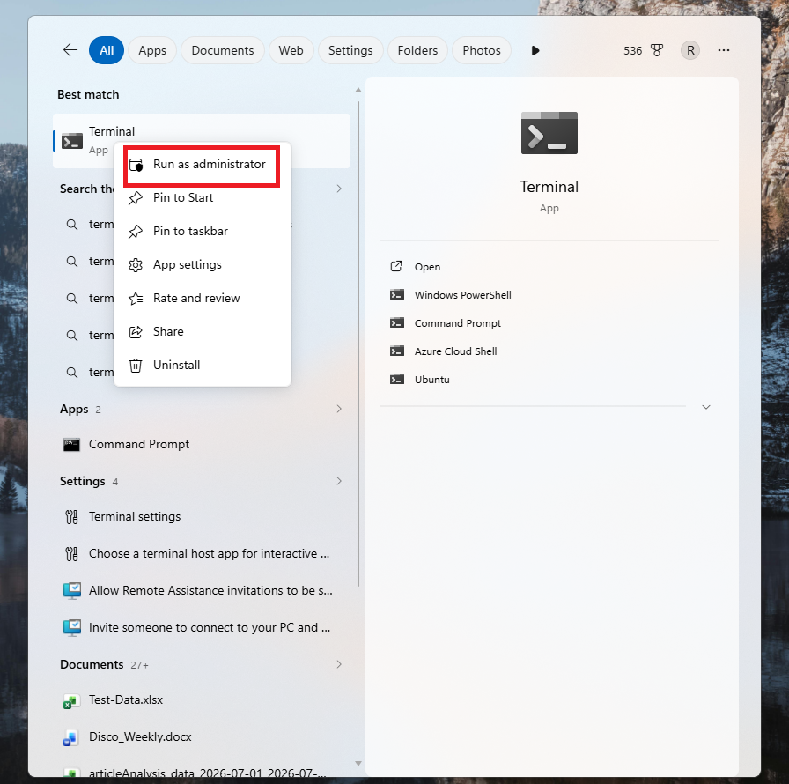Select the All filter tab
This screenshot has height=784, width=789.
tap(107, 50)
